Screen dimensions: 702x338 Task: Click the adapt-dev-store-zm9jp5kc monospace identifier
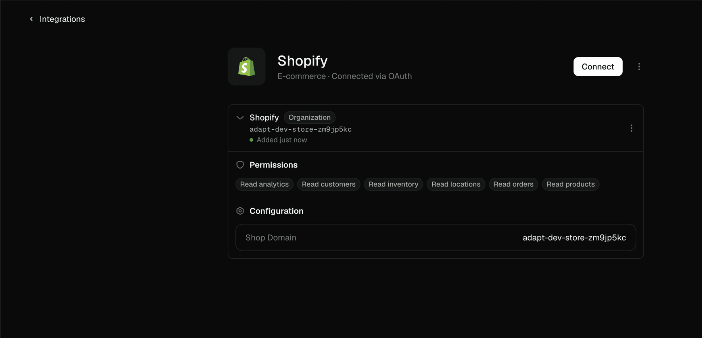click(300, 129)
